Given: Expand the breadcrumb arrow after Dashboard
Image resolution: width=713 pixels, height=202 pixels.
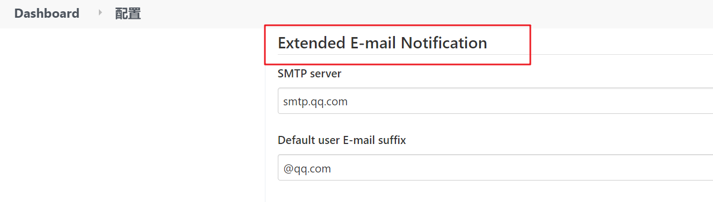Looking at the screenshot, I should click(x=100, y=13).
